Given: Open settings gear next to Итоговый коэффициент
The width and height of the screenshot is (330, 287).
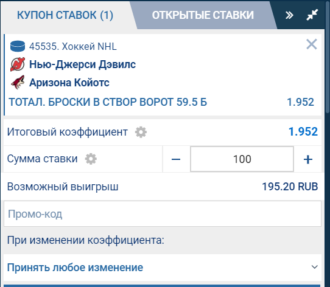Looking at the screenshot, I should (141, 132).
